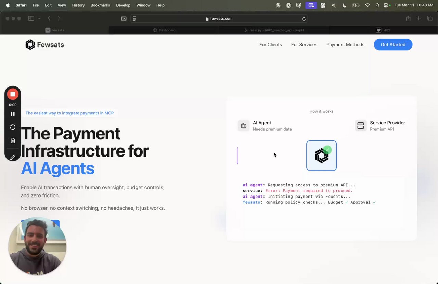The width and height of the screenshot is (438, 284).
Task: Switch to the L402 tab
Action: [383, 30]
